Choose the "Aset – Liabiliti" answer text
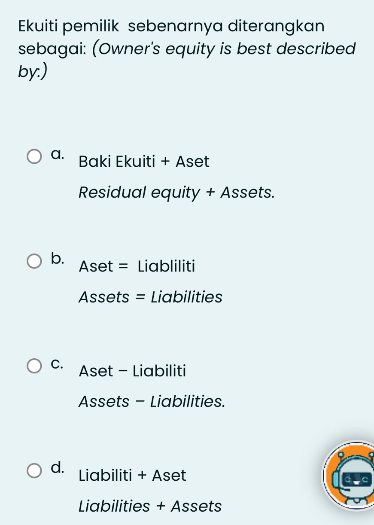Viewport: 374px width, 525px height. point(132,371)
